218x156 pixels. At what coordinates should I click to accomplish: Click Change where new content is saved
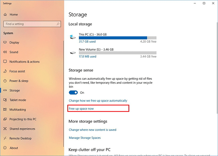click(x=93, y=130)
